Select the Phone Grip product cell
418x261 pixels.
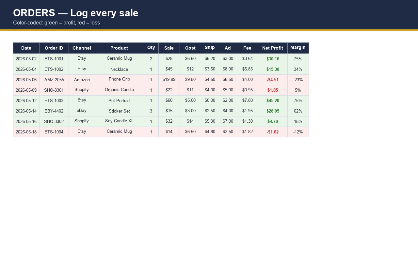click(x=119, y=80)
